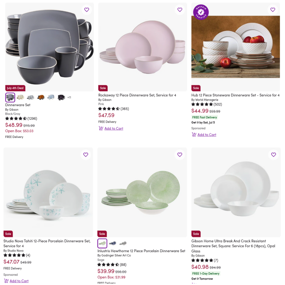The width and height of the screenshot is (285, 285).
Task: Save the Gibson Home Opal Glass set
Action: (x=274, y=155)
